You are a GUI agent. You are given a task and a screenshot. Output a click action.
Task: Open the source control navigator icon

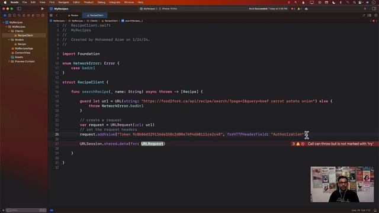pyautogui.click(x=9, y=15)
